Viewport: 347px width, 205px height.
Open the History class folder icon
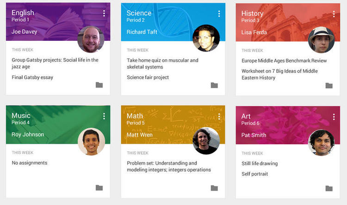click(x=329, y=86)
